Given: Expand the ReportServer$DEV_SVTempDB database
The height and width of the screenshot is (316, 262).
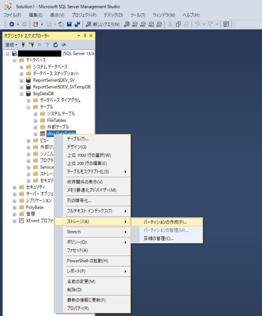Looking at the screenshot, I should 22,87.
